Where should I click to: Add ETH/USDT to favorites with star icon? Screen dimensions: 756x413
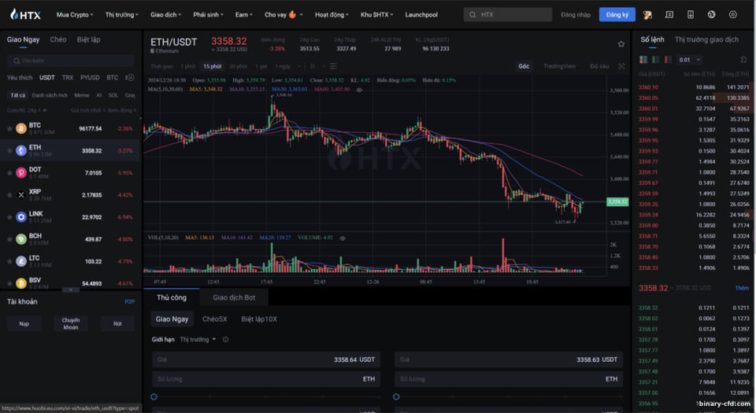[621, 44]
